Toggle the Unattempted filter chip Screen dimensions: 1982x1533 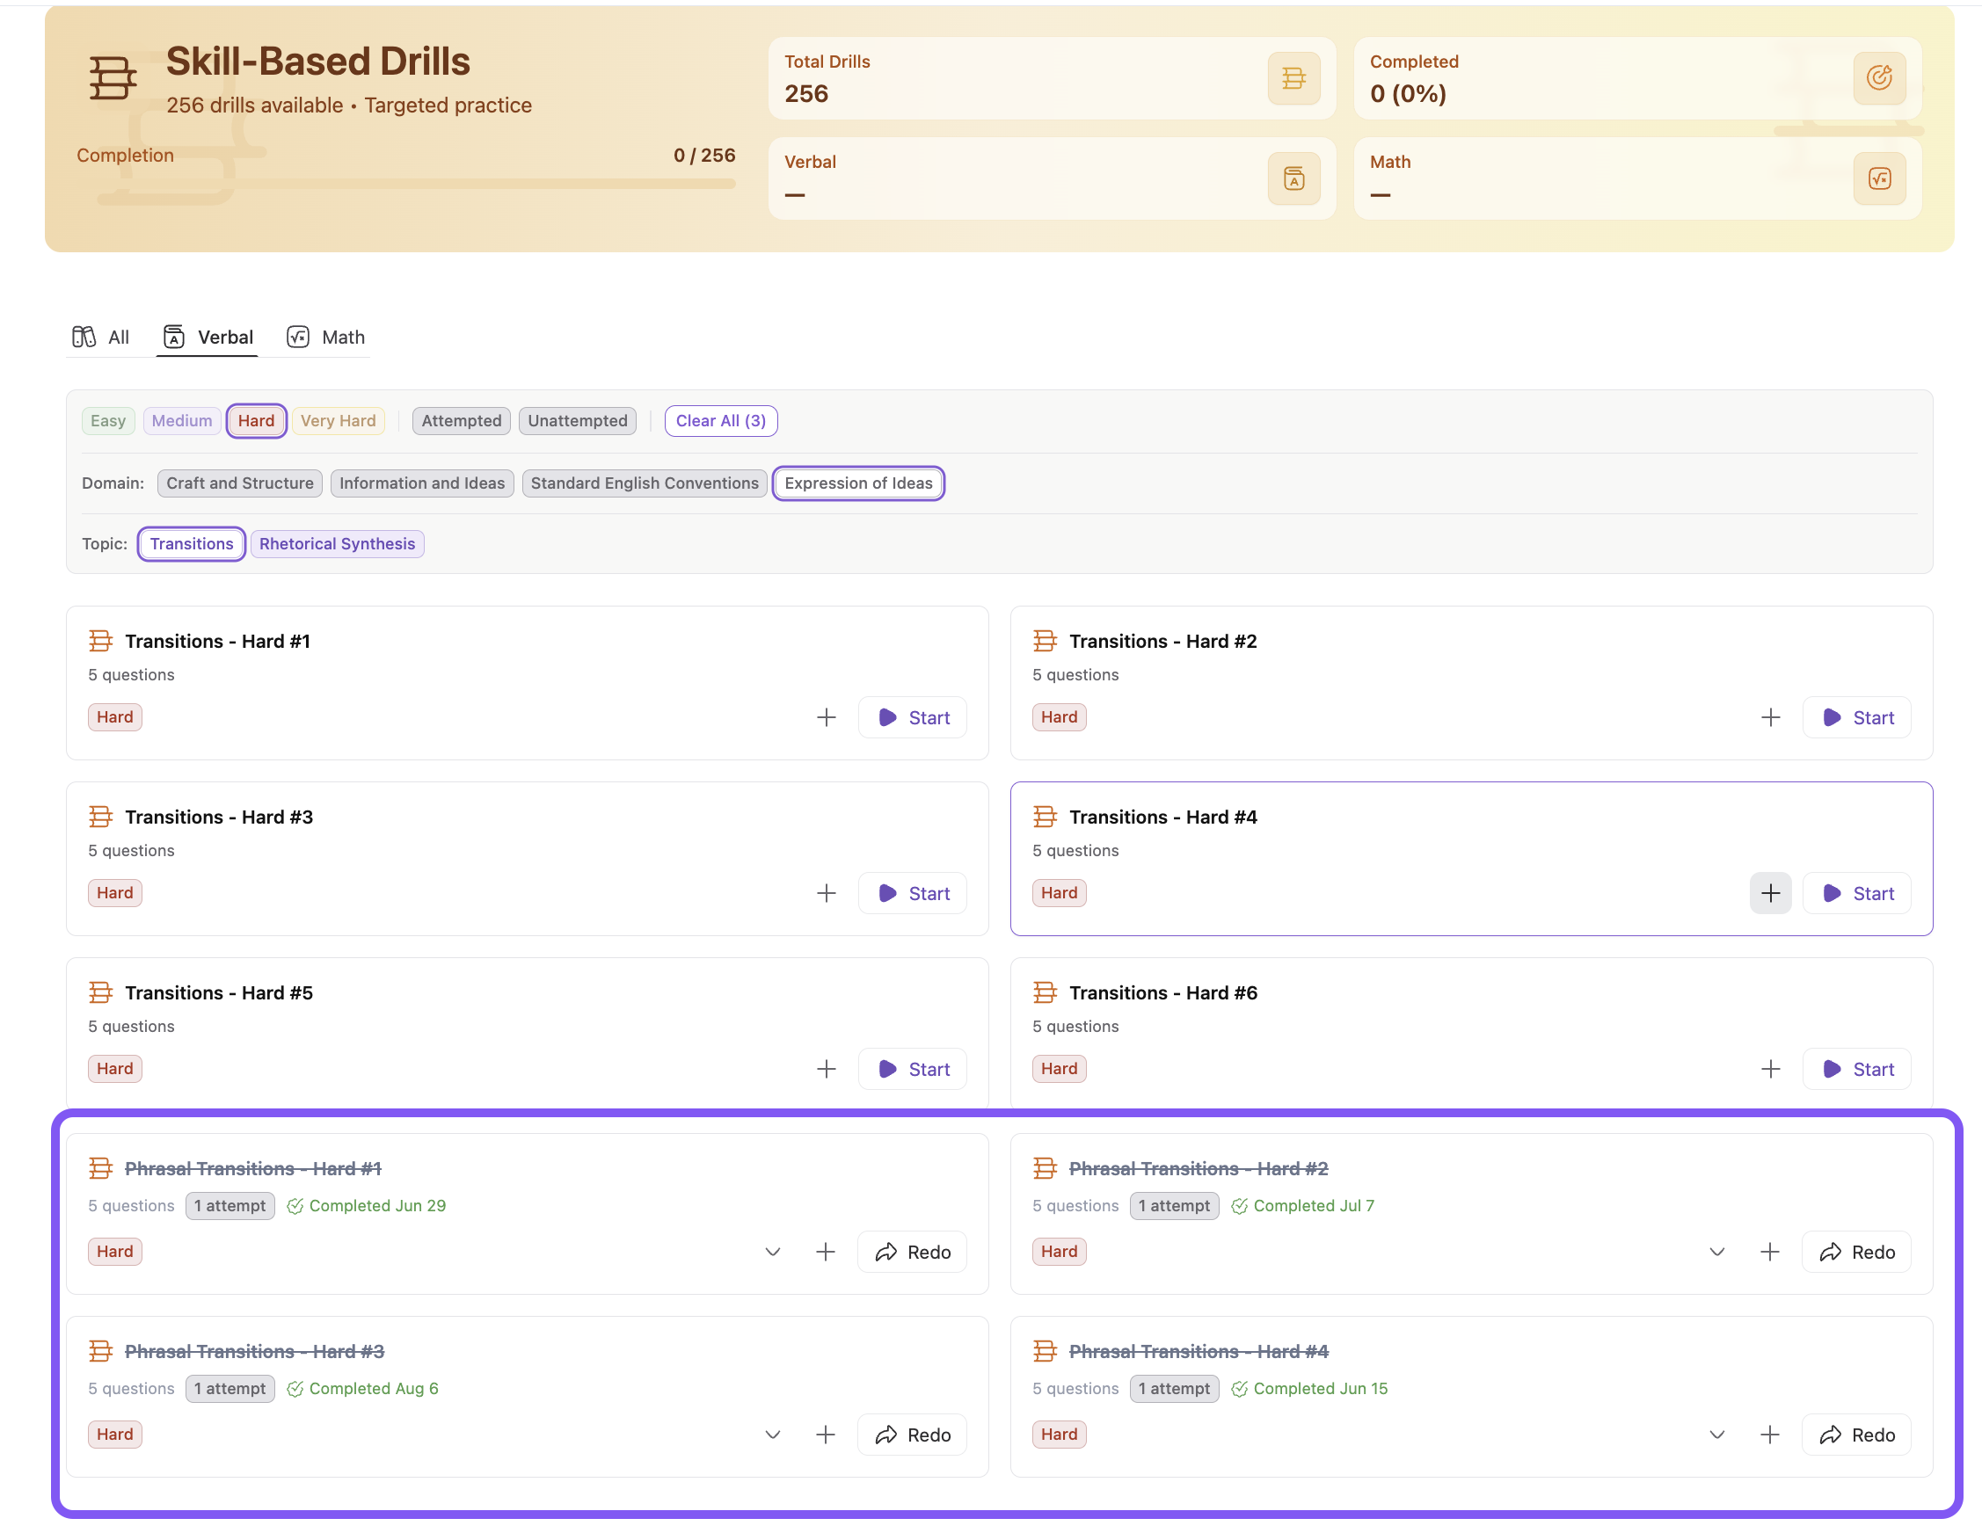point(577,421)
